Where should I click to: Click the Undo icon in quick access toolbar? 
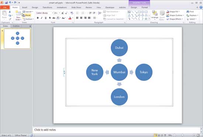10,3
